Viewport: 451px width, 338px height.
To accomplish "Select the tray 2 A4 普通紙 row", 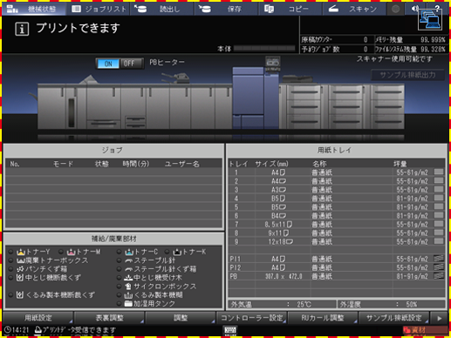I will click(337, 181).
